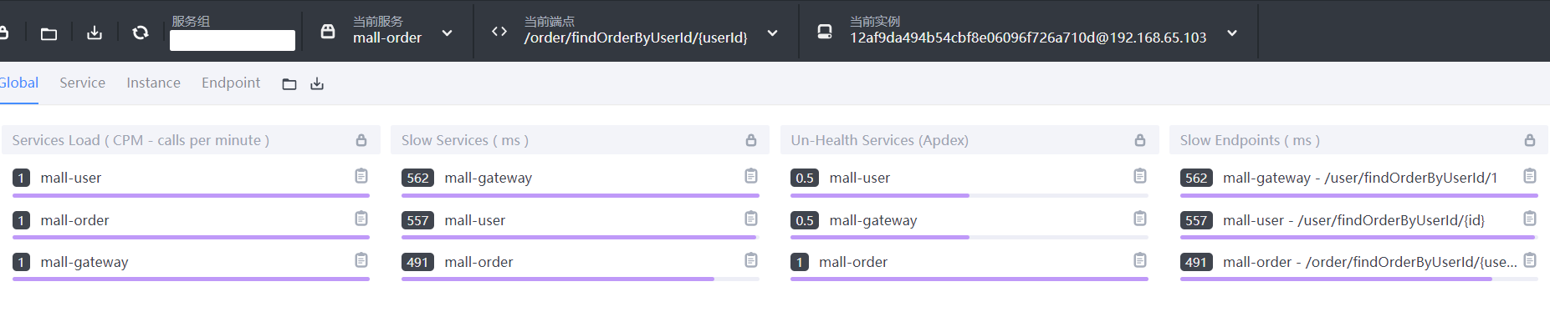
Task: Copy mall-user endpoint in Slow Endpoints
Action: coord(1530,219)
